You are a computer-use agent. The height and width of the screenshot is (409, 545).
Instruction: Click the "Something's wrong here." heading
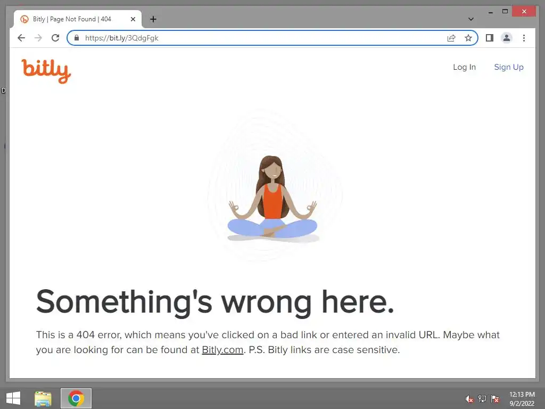[x=215, y=302]
